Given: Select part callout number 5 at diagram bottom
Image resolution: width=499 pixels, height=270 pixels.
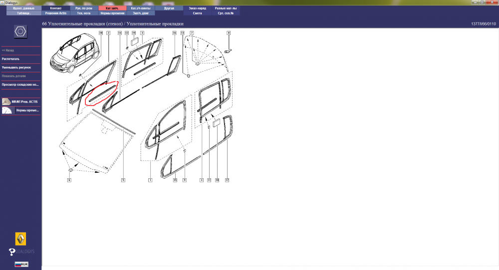Looking at the screenshot, I should (x=123, y=180).
